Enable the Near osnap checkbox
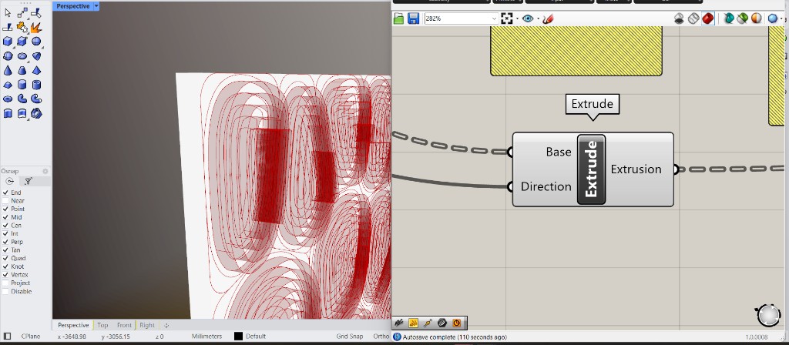This screenshot has height=345, width=789. tap(5, 201)
